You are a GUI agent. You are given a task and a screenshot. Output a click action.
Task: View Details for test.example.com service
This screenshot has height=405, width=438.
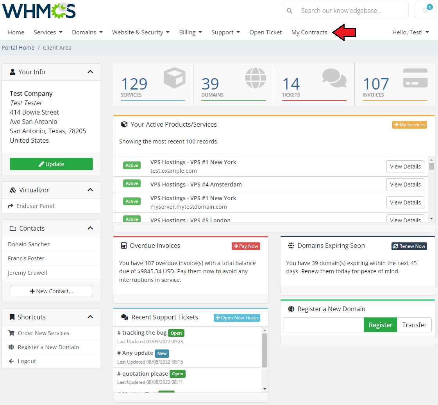click(405, 167)
